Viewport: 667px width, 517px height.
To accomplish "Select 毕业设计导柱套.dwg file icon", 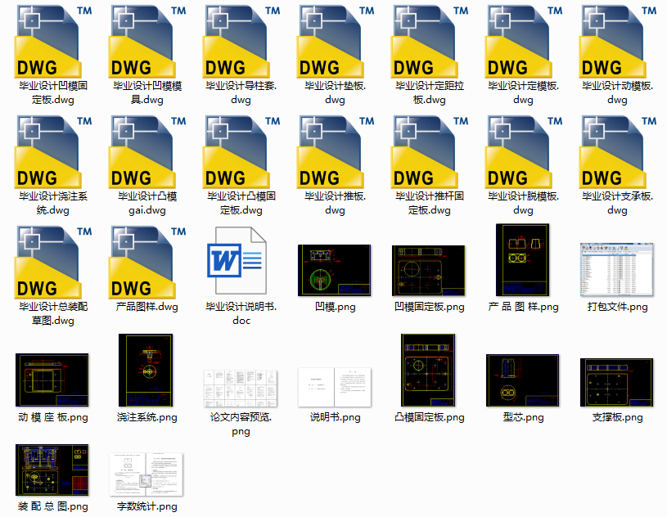I will [x=241, y=41].
